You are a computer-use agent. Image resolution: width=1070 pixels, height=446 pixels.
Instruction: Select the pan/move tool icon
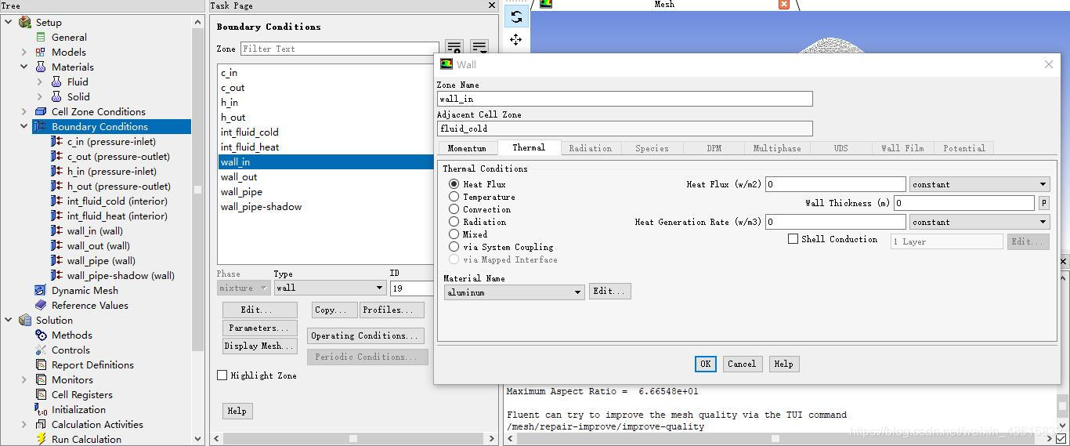tap(515, 40)
